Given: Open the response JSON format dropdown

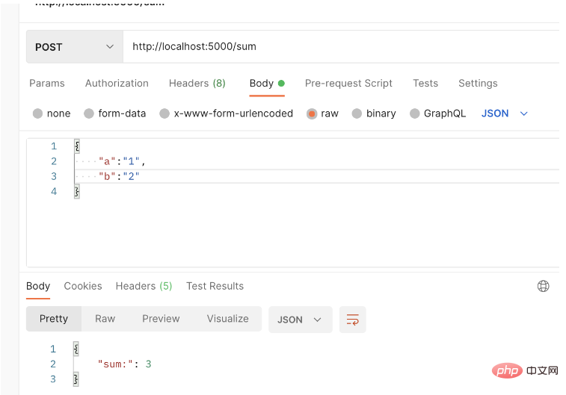Looking at the screenshot, I should 301,320.
